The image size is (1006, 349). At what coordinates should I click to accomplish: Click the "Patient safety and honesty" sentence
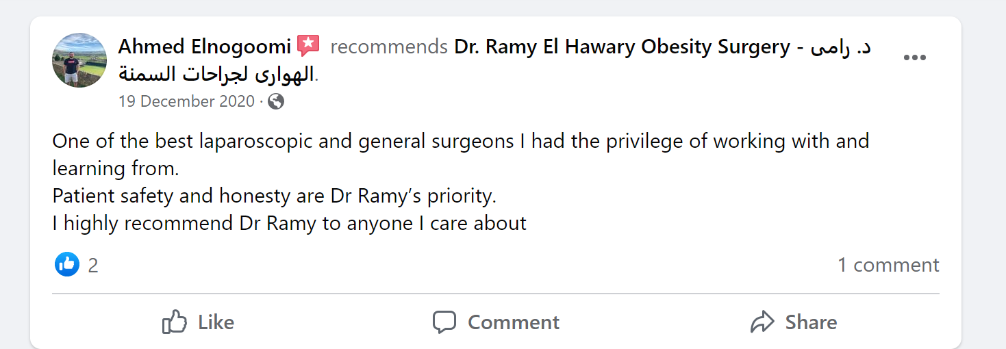point(274,196)
